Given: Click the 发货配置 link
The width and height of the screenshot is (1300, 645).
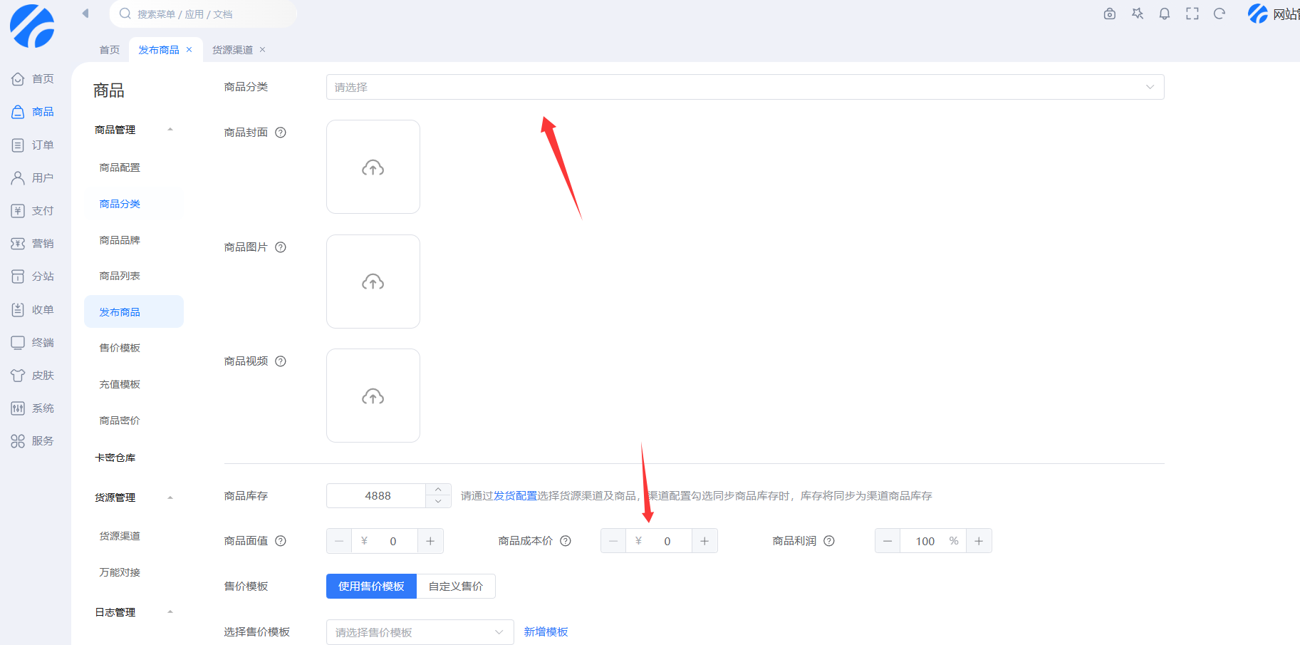Looking at the screenshot, I should tap(515, 496).
